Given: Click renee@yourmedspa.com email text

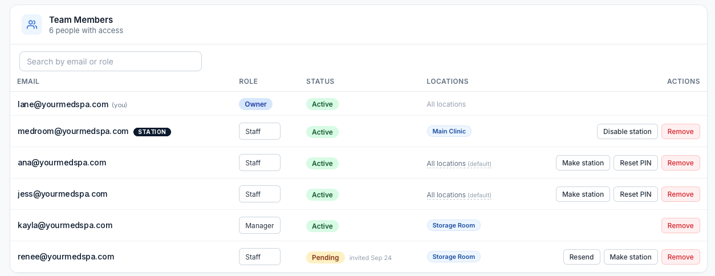Looking at the screenshot, I should pos(66,257).
